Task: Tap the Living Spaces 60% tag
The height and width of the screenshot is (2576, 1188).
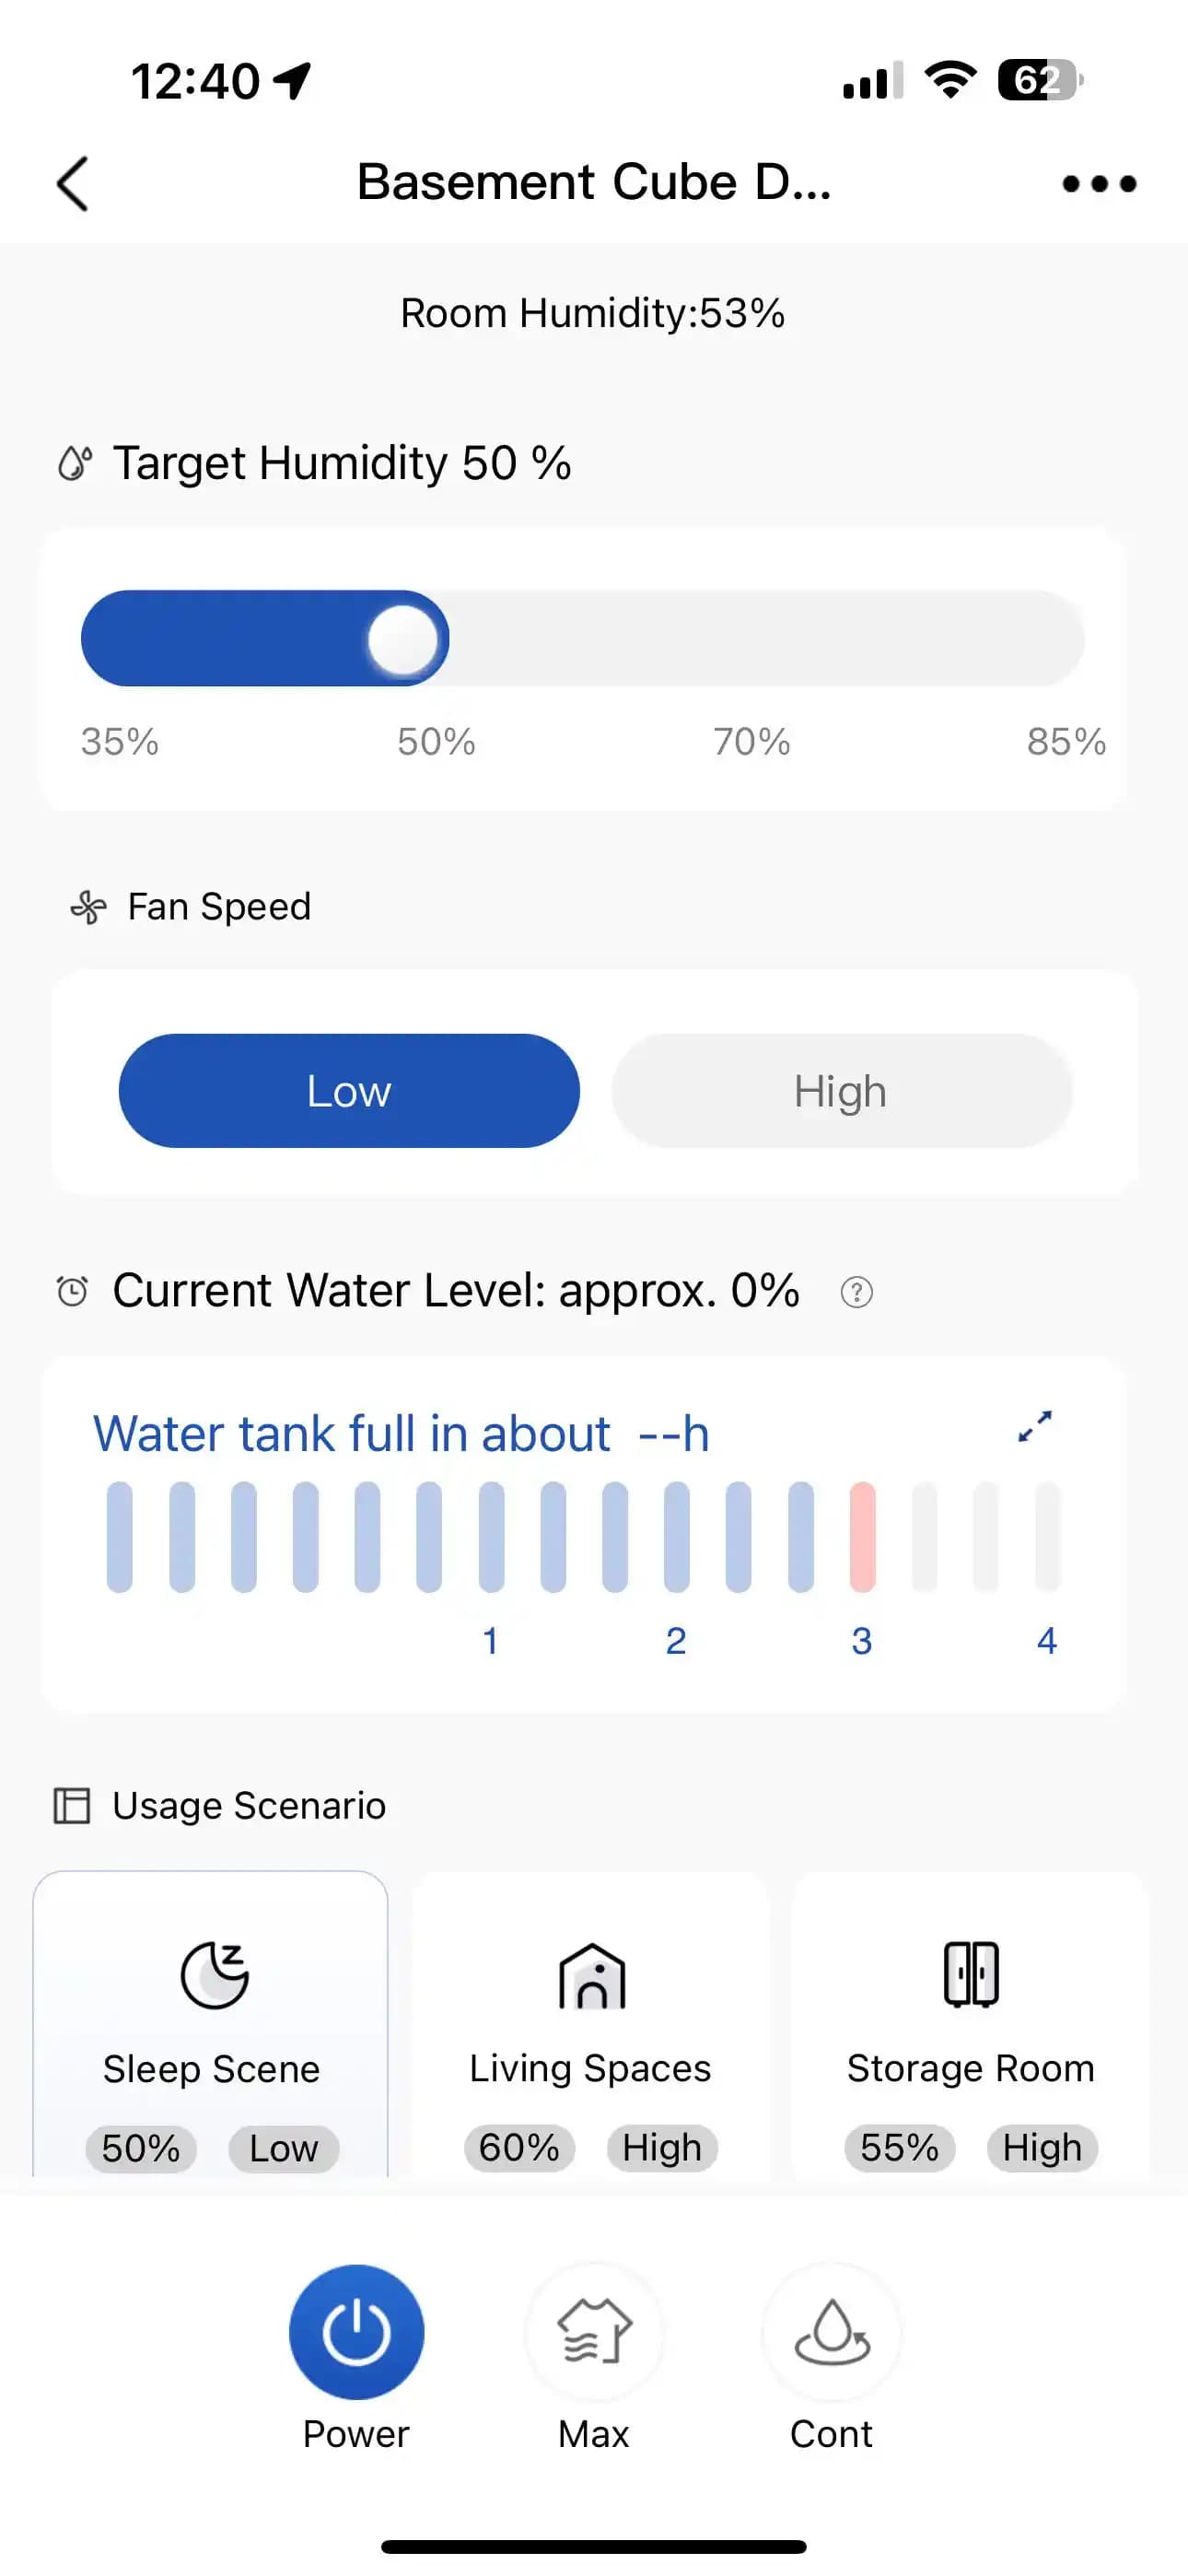Action: (519, 2147)
